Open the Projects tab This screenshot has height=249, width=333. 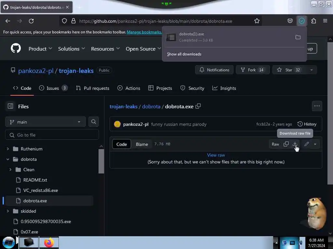(160, 88)
